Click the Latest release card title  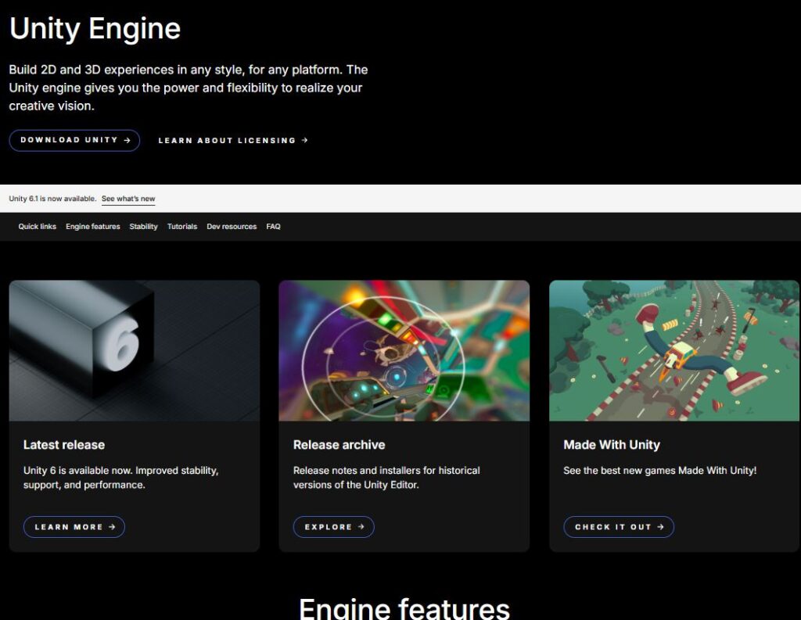(64, 445)
